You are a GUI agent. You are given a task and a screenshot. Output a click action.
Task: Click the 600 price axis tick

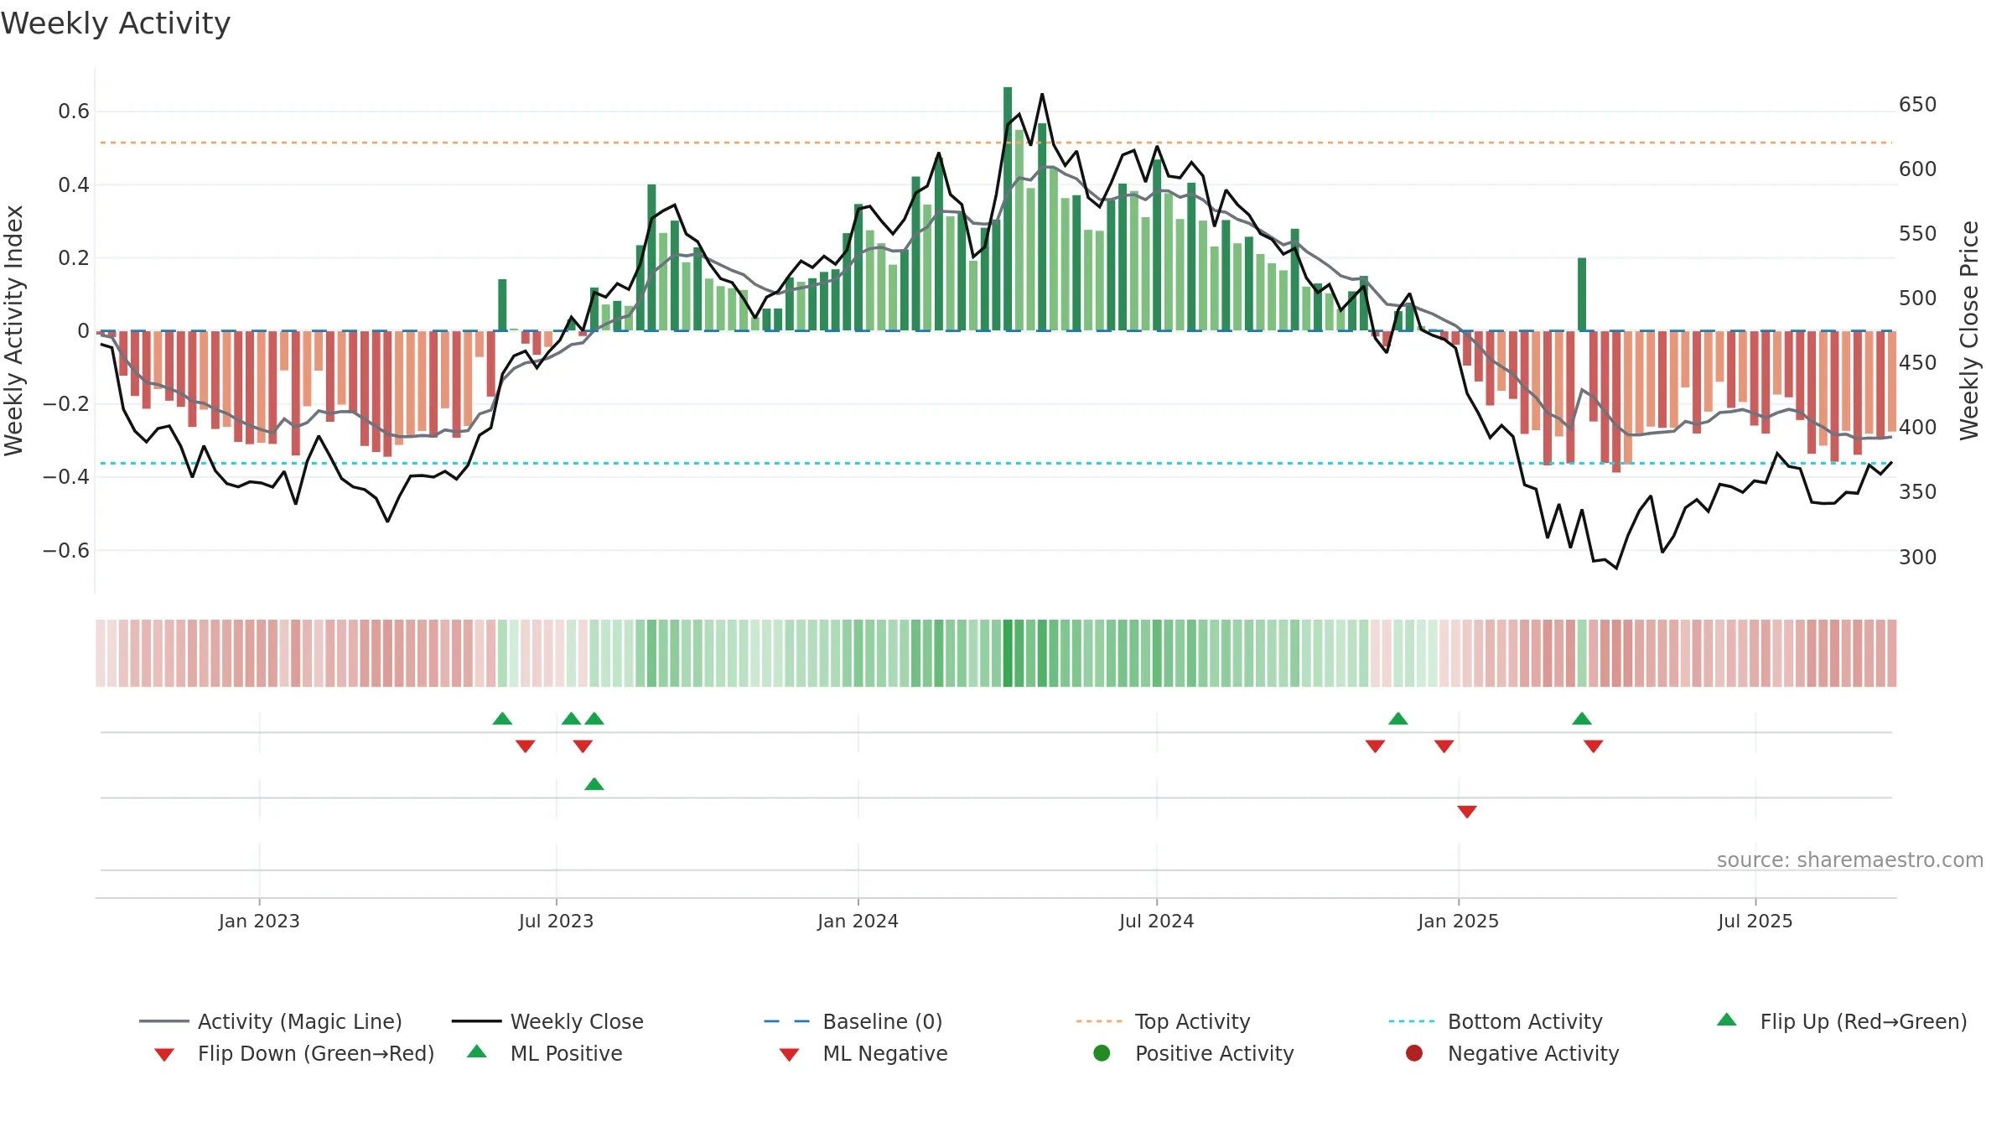click(1917, 169)
